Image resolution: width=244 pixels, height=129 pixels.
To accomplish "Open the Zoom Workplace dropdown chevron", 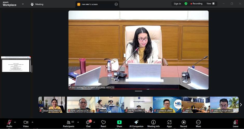I will click(x=23, y=4).
